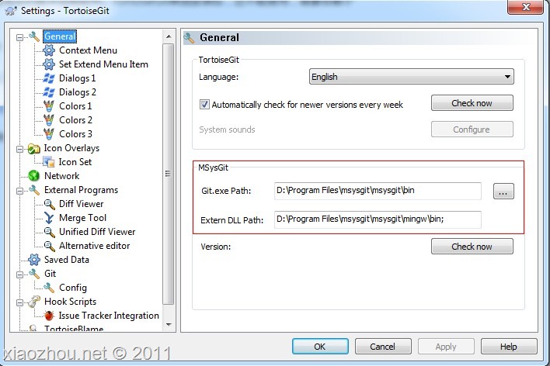550x366 pixels.
Task: Click the Network globe icon
Action: pos(34,176)
